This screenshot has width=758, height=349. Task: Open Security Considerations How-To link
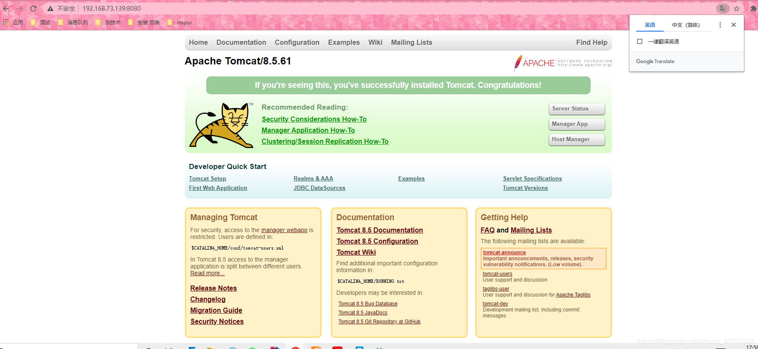(314, 119)
